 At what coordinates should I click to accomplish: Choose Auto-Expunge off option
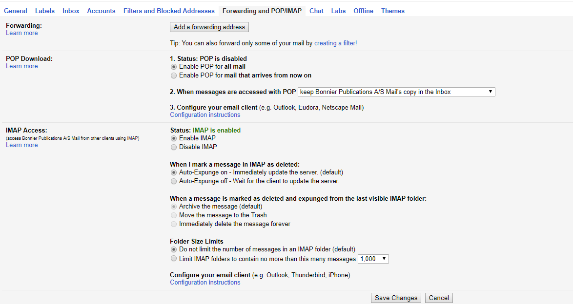pos(174,181)
